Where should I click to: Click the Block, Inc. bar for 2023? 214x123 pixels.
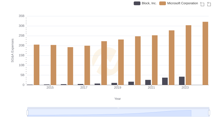point(182,81)
